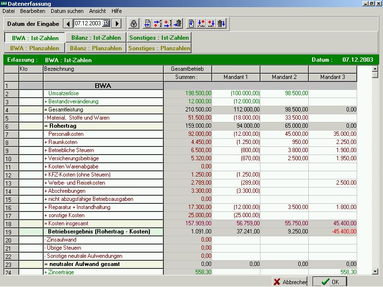
Task: Open the Datei menu
Action: pyautogui.click(x=9, y=11)
